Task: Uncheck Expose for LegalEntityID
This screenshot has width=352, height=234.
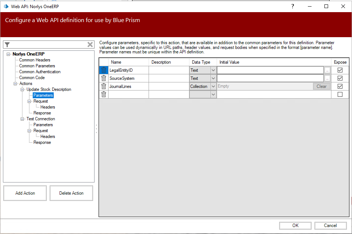Action: (x=340, y=70)
